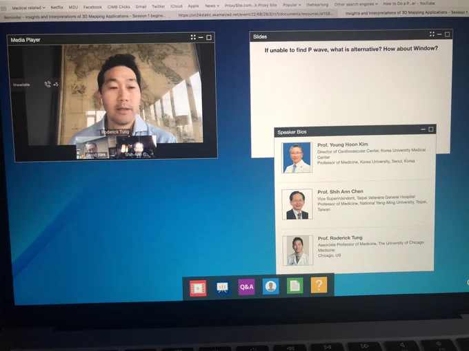Screen dimensions: 469x351
Task: Open the Gmail bookmark
Action: [141, 6]
